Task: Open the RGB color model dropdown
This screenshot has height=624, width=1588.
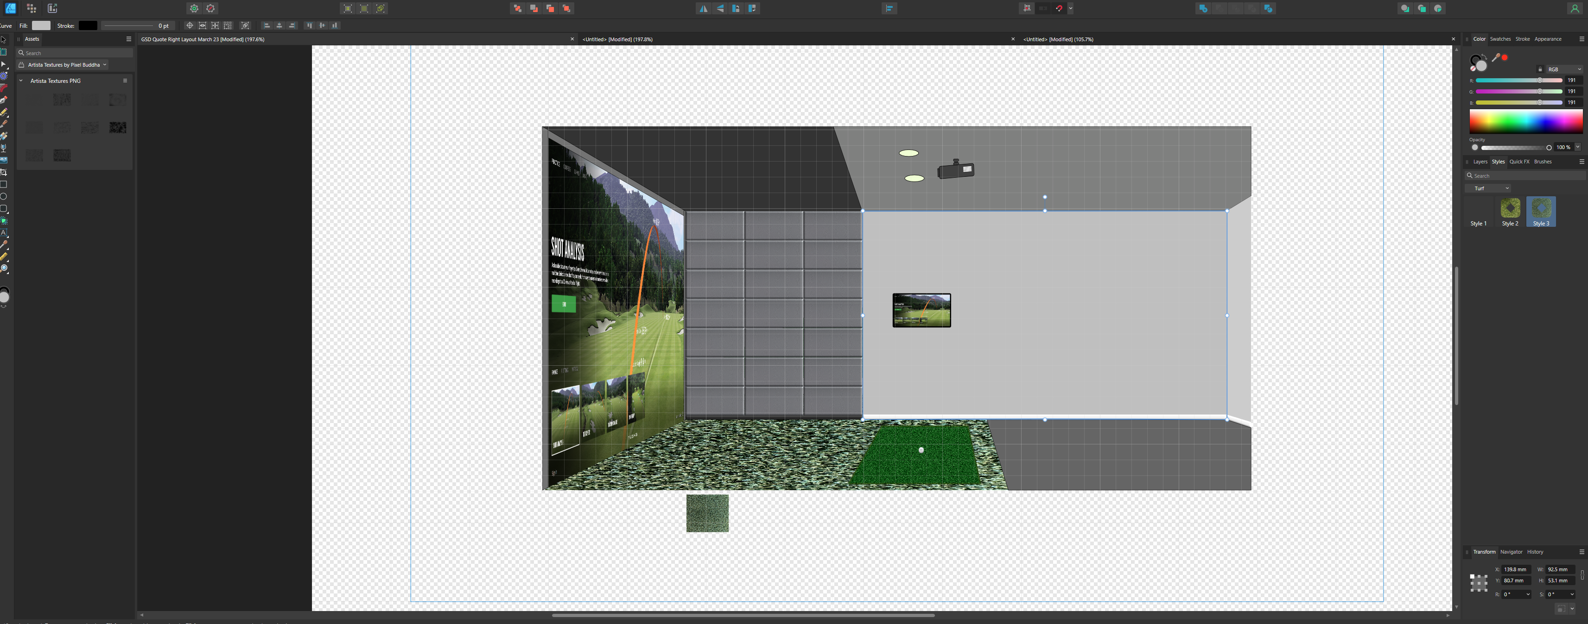Action: [x=1564, y=69]
